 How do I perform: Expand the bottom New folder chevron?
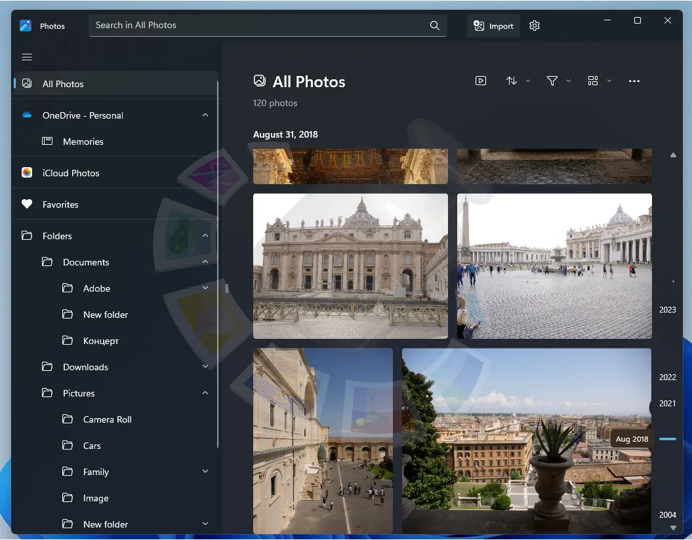[205, 524]
